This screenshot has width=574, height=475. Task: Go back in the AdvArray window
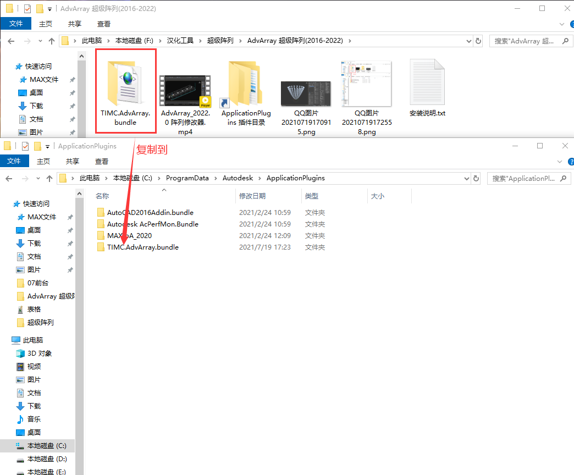11,41
